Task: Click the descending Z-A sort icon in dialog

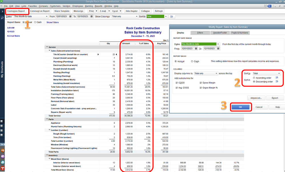Action: pyautogui.click(x=277, y=81)
